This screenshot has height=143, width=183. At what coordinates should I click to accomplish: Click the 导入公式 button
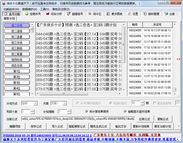click(57, 126)
